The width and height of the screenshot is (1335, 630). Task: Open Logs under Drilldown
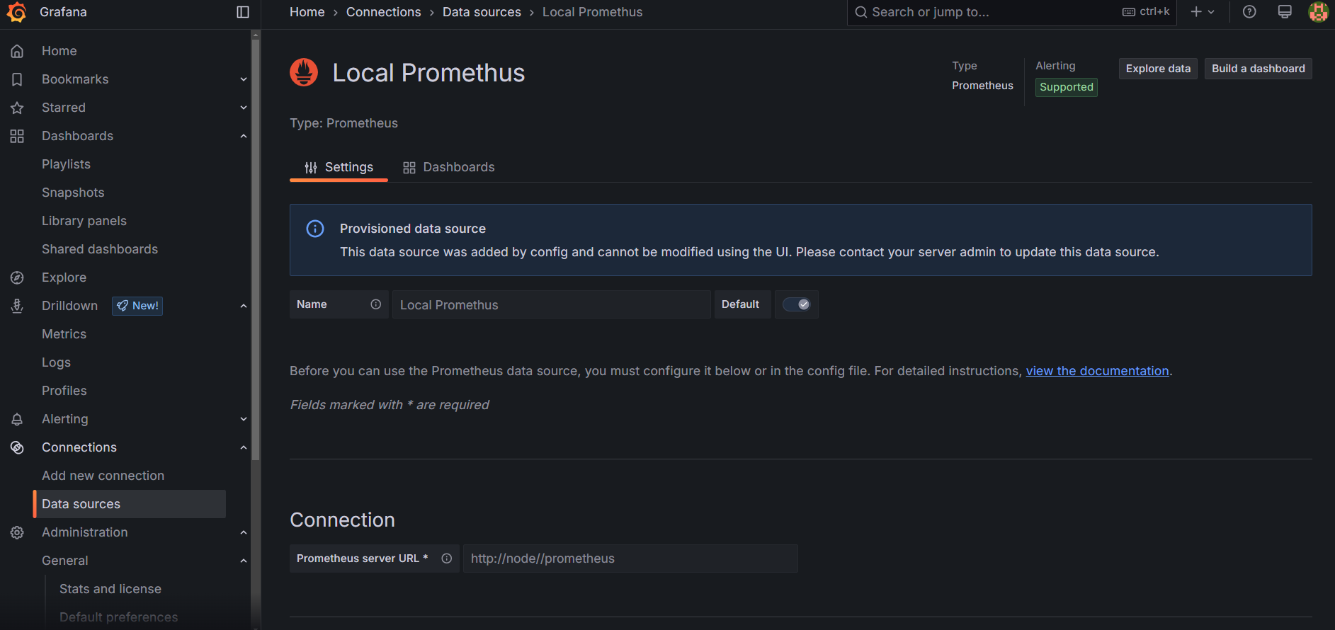56,362
